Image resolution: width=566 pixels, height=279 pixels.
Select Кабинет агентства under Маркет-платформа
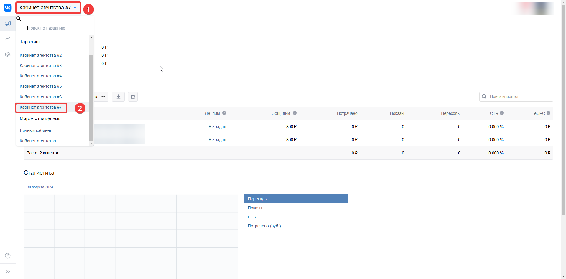tap(38, 141)
